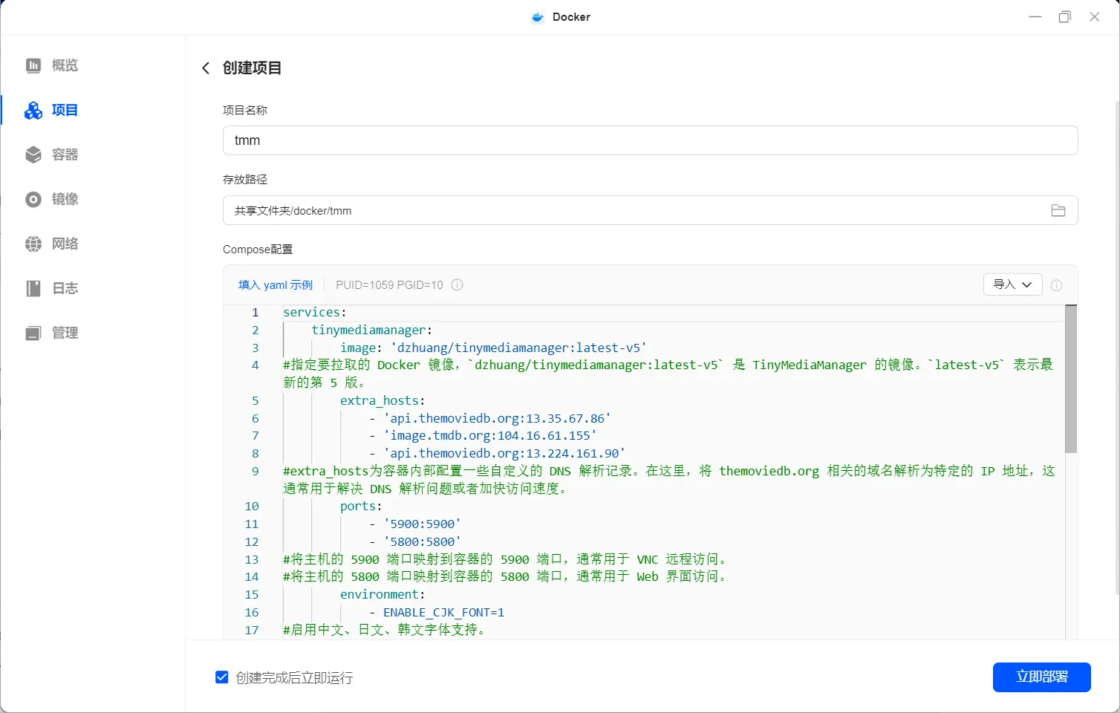
Task: Open Containers (容器) via its sidebar icon
Action: pos(33,154)
